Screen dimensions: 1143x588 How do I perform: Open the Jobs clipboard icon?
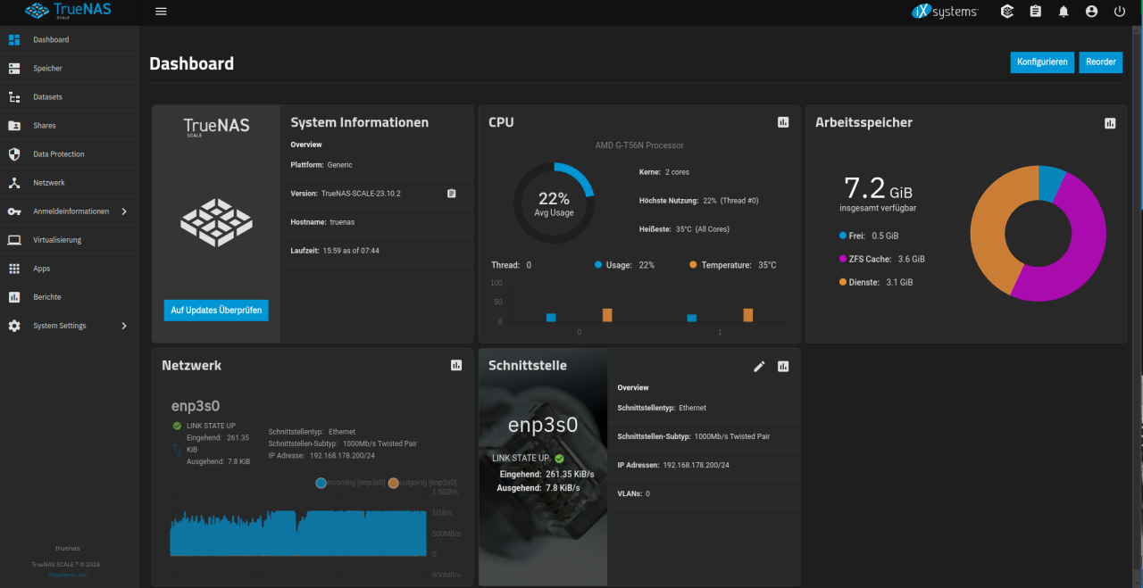click(x=1036, y=12)
